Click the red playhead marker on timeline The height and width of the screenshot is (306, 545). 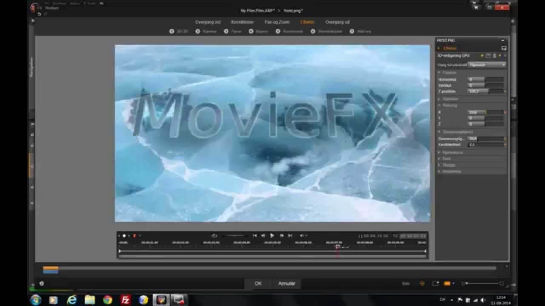[x=338, y=246]
